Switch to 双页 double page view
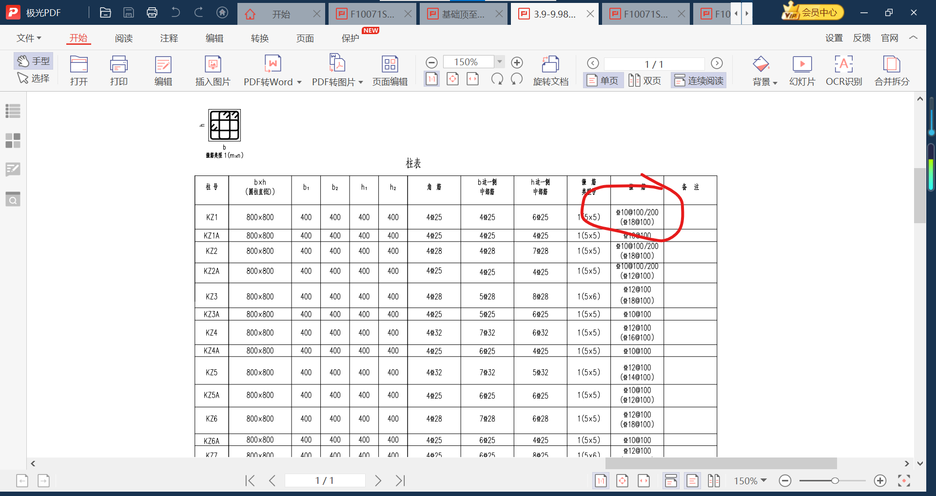 coord(645,80)
